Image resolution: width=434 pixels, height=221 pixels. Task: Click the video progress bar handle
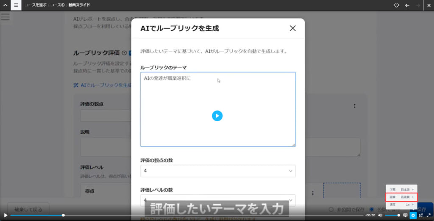(x=63, y=216)
